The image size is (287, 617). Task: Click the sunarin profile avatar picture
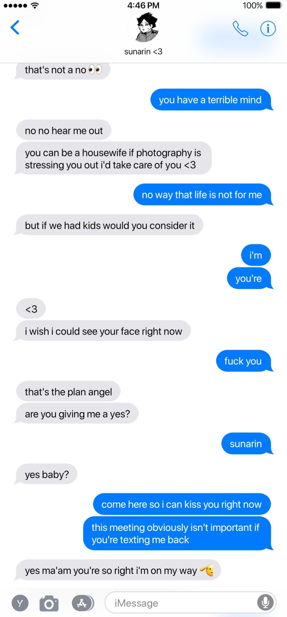tap(143, 27)
